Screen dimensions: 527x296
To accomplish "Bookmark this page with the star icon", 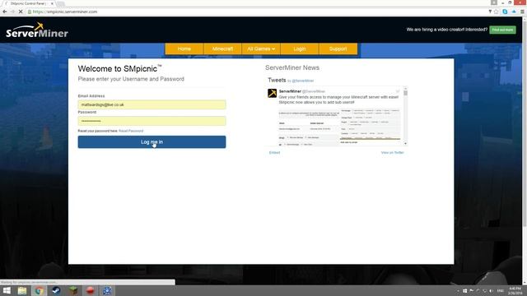I will click(497, 12).
